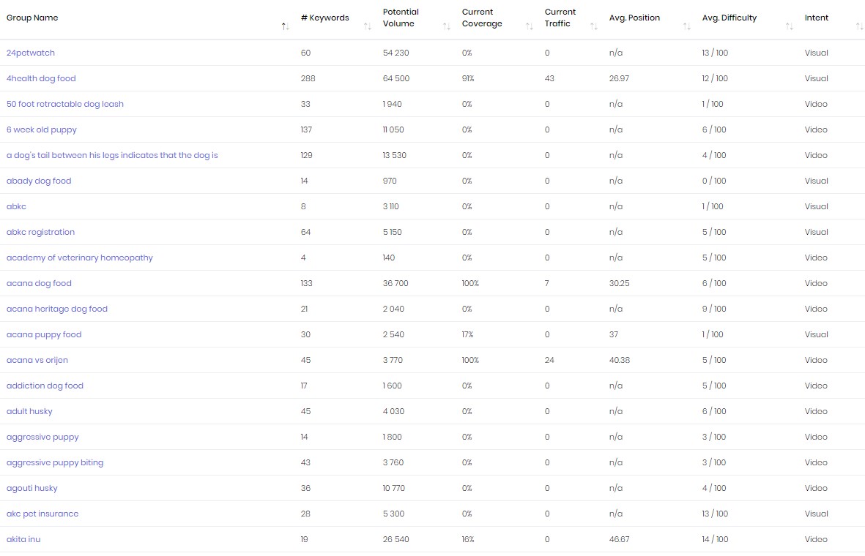Select the 17% coverage for acana puppy food

[x=468, y=334]
